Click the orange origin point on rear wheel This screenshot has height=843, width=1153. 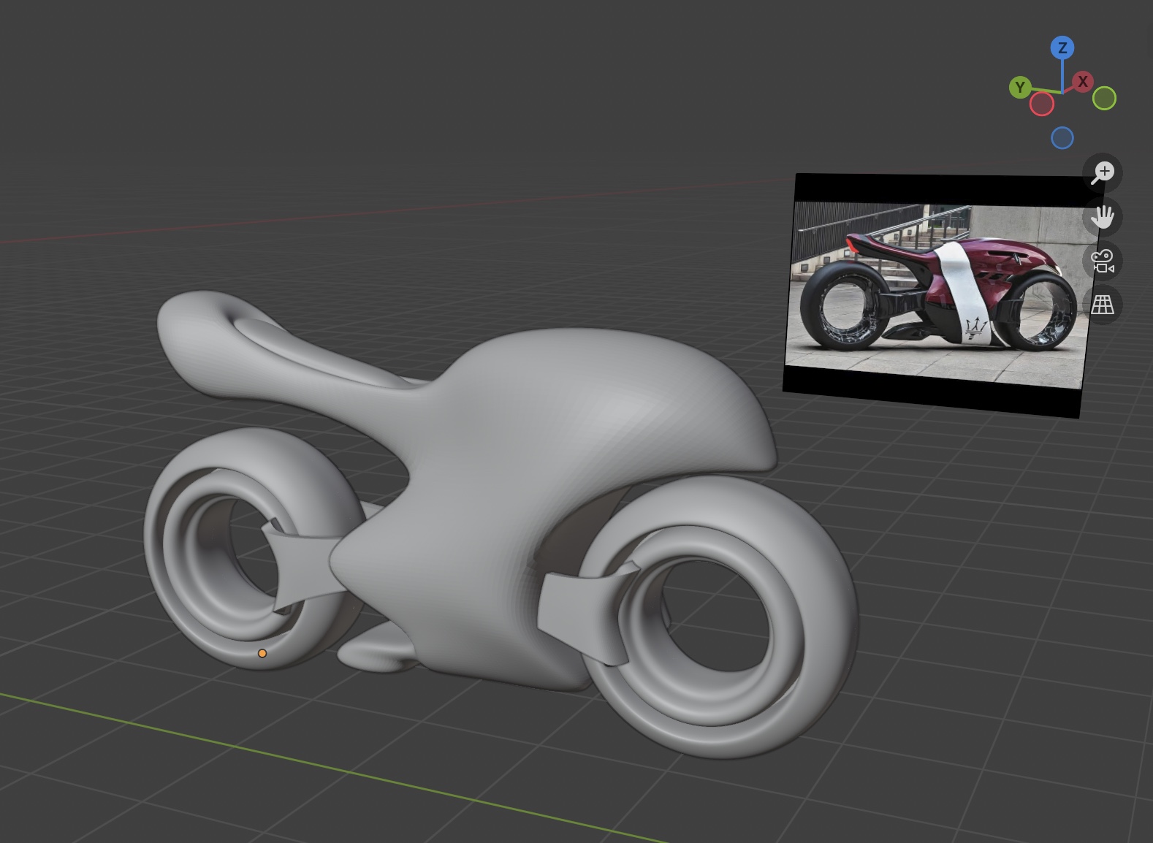pos(262,654)
